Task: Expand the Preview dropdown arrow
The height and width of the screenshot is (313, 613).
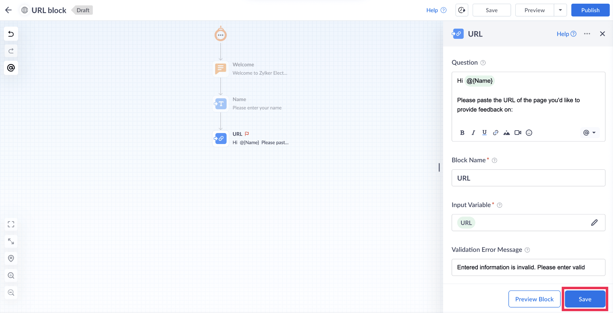Action: pos(560,10)
